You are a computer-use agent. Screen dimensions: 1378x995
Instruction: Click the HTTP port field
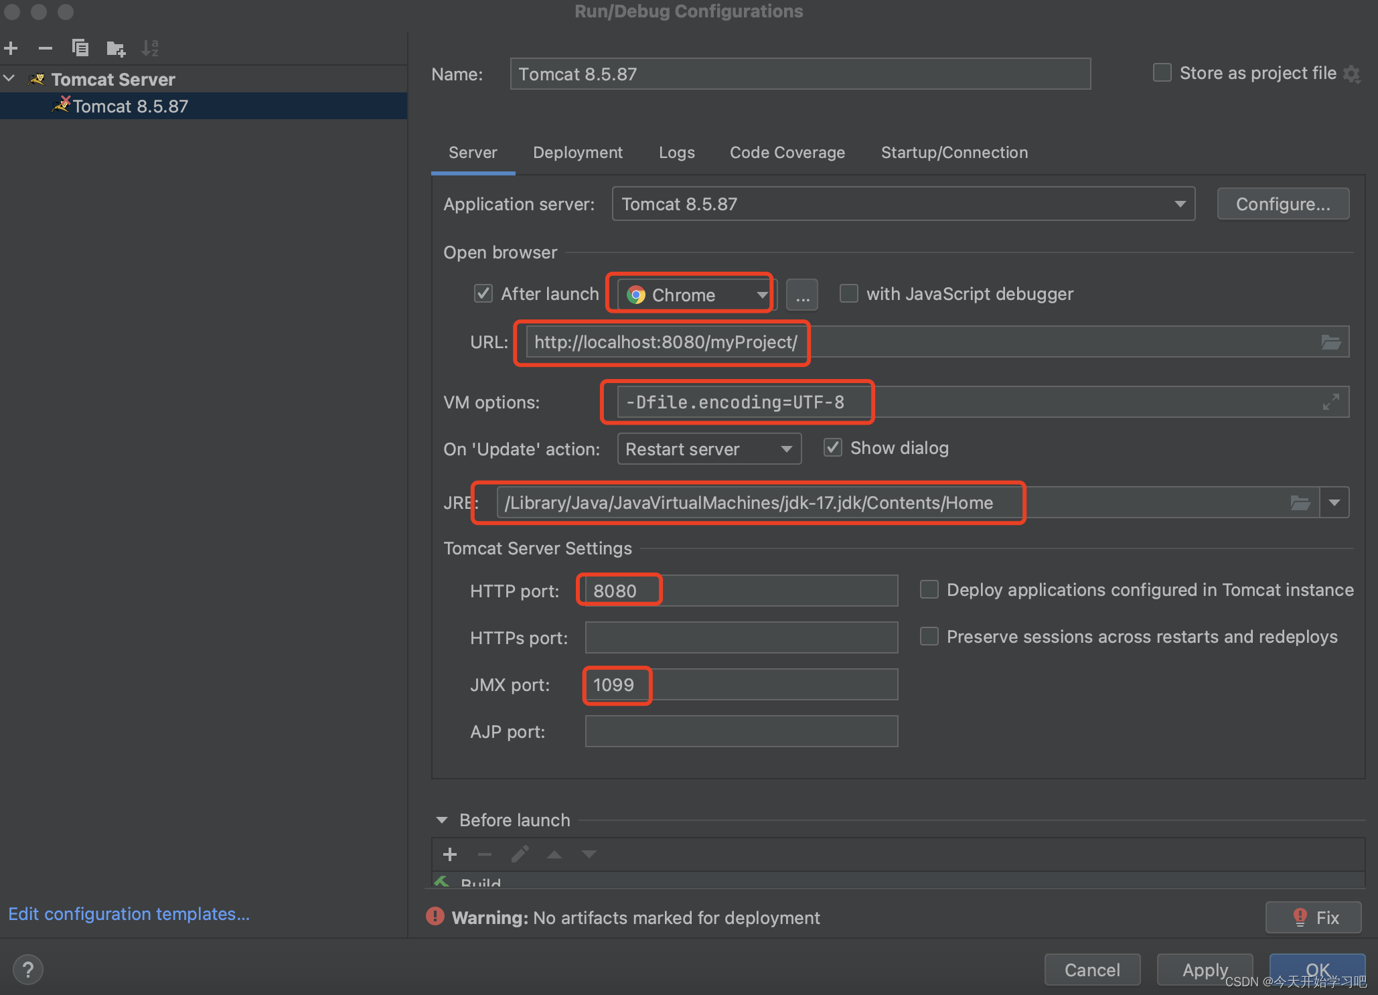point(741,591)
